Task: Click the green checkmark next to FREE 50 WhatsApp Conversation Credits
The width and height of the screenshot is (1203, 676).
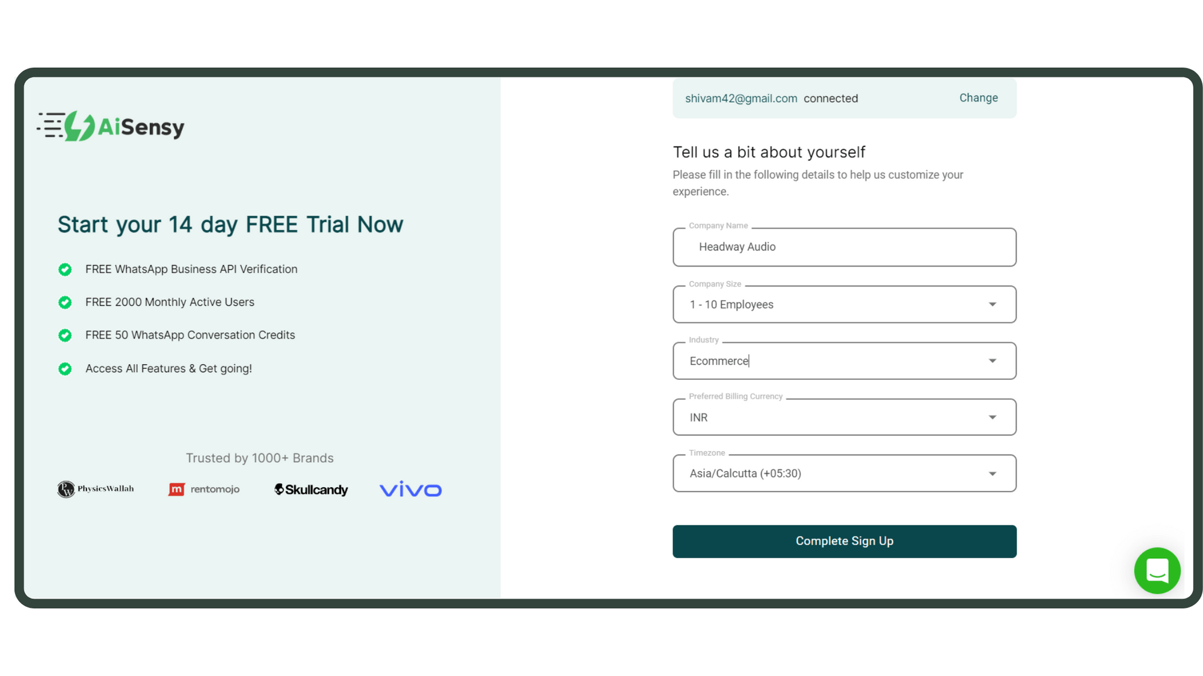Action: (66, 335)
